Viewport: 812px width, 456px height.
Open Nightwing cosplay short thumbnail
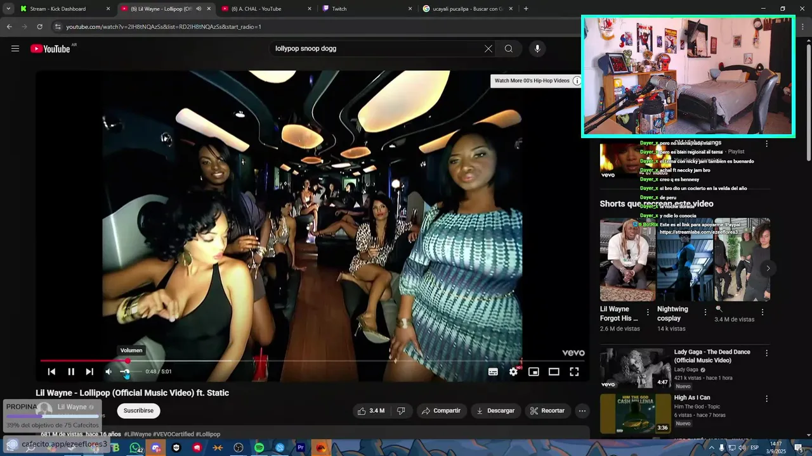684,260
